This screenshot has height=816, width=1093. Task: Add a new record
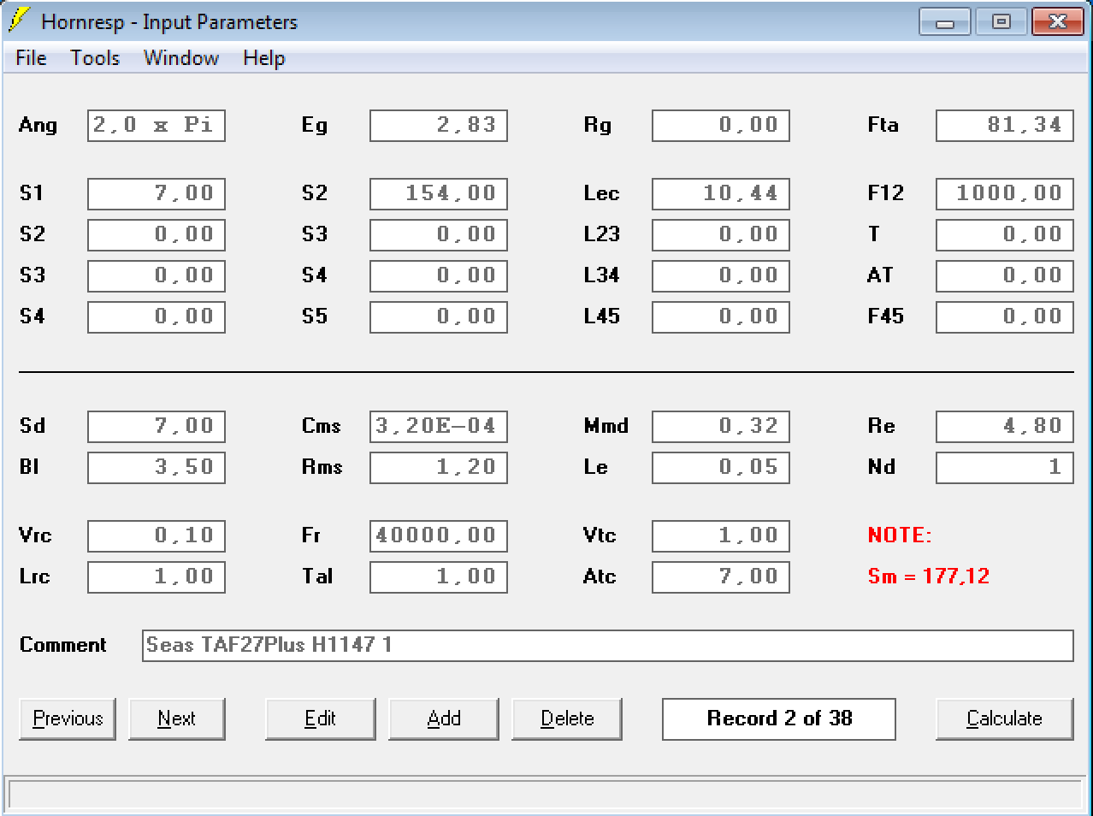tap(443, 718)
